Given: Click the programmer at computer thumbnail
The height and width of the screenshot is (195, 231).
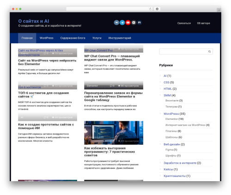Looking at the screenshot, I should 114,133.
